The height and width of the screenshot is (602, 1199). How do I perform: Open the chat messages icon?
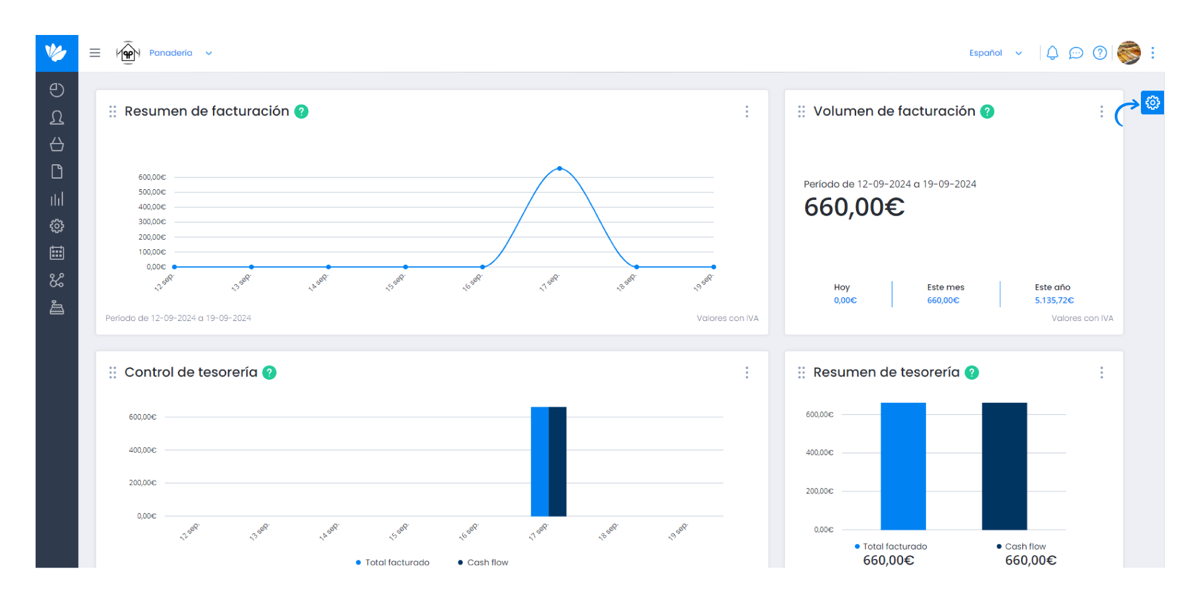pyautogui.click(x=1076, y=53)
